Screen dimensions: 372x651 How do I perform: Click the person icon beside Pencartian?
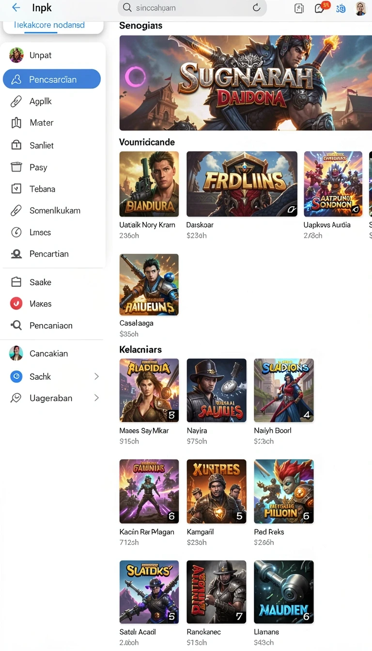pyautogui.click(x=16, y=254)
